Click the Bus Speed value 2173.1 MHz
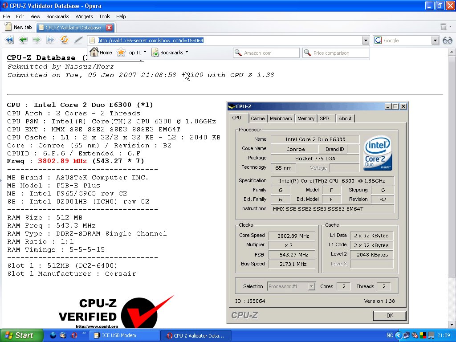 292,264
